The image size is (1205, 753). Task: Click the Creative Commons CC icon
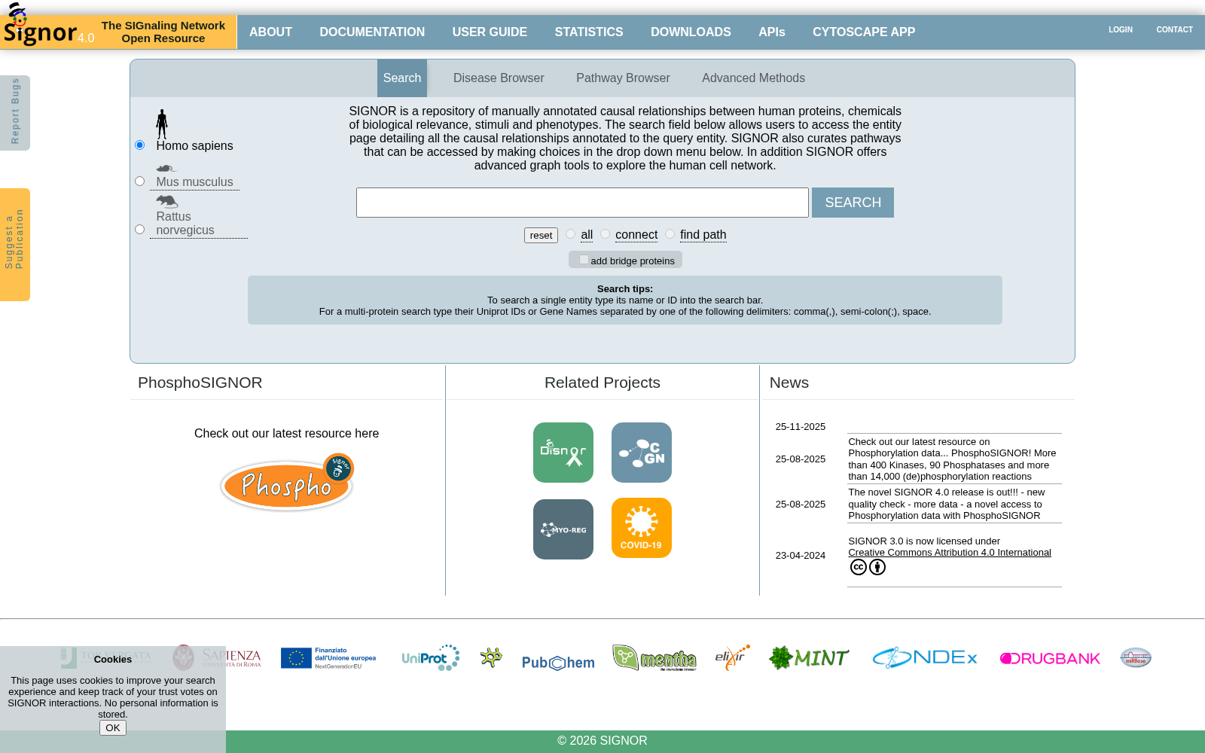859,567
